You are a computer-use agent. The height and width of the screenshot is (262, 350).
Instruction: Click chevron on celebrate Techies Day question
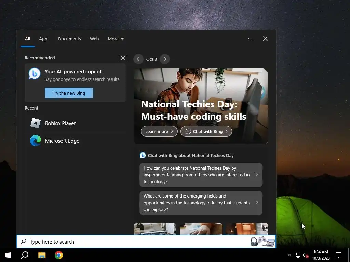click(257, 175)
